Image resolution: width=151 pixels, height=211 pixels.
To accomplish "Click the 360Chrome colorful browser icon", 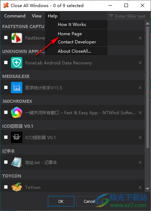I will pos(17,112).
